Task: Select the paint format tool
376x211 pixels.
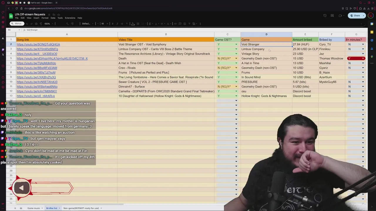Action: pyautogui.click(x=41, y=23)
